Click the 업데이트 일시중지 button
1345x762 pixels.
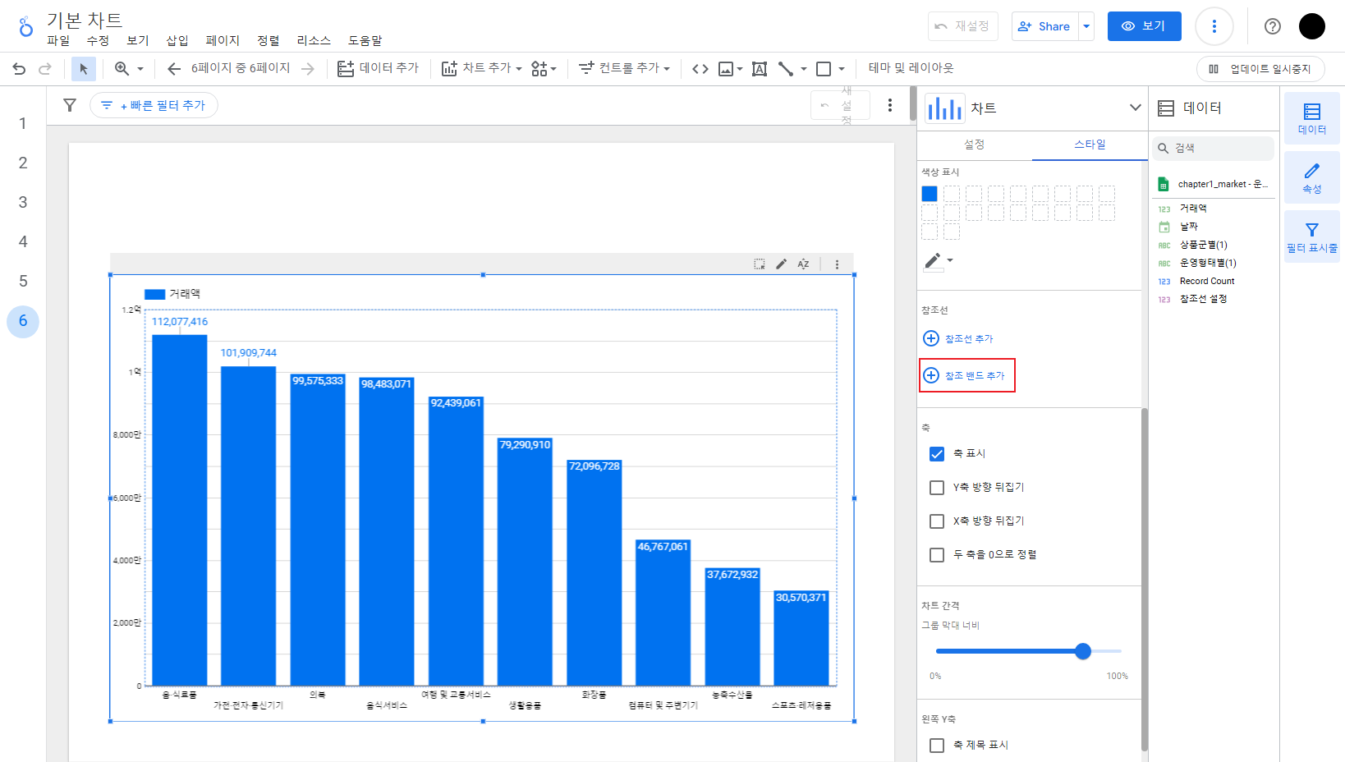(1260, 69)
